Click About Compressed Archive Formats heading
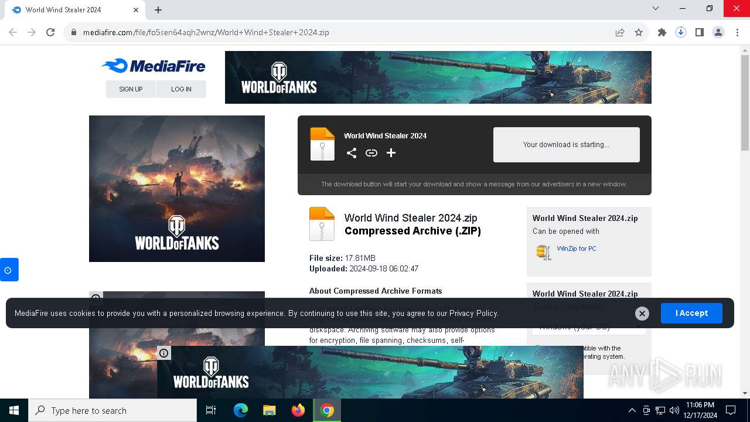 [376, 291]
